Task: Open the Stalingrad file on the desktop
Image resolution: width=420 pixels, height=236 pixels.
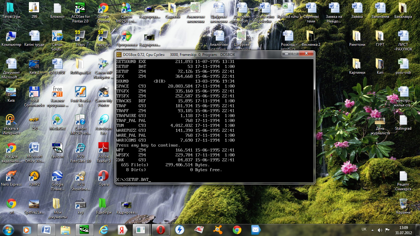Action: point(403,120)
